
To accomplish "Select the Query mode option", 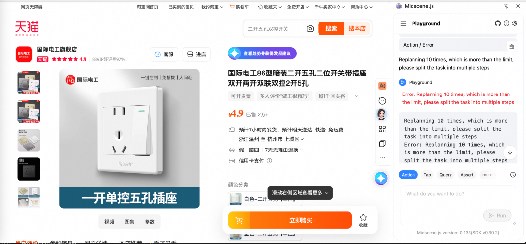I will pos(445,175).
